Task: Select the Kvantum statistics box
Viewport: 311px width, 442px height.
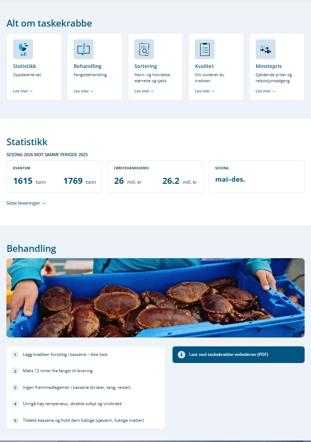Action: tap(54, 176)
